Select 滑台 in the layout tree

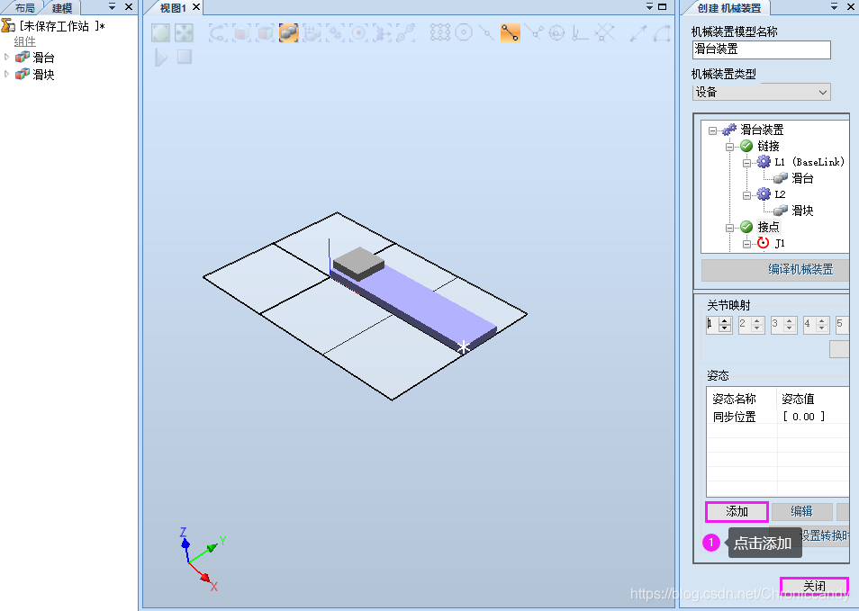43,58
